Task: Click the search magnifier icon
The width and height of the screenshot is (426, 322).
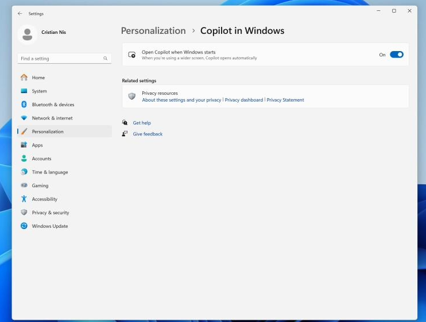Action: tap(105, 59)
